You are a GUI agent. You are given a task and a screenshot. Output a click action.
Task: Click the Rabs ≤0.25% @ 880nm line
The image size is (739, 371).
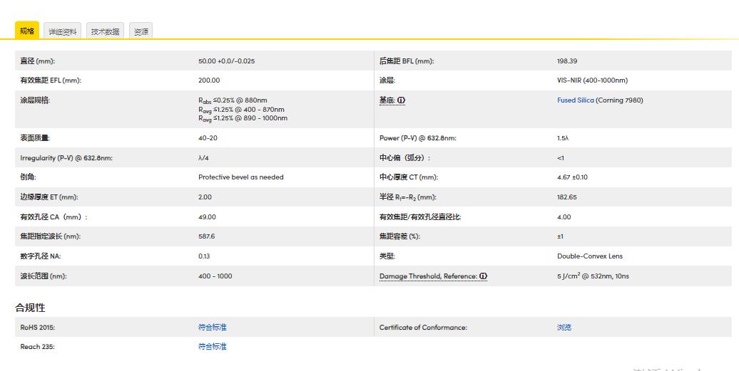tap(233, 100)
